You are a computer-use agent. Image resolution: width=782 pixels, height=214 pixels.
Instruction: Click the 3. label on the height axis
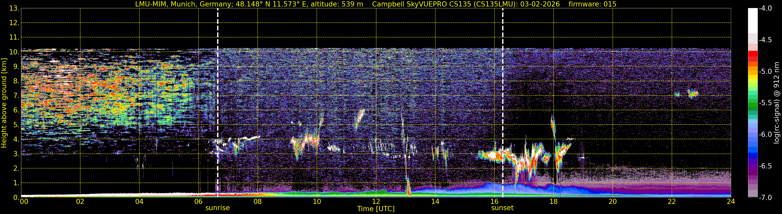pos(16,154)
